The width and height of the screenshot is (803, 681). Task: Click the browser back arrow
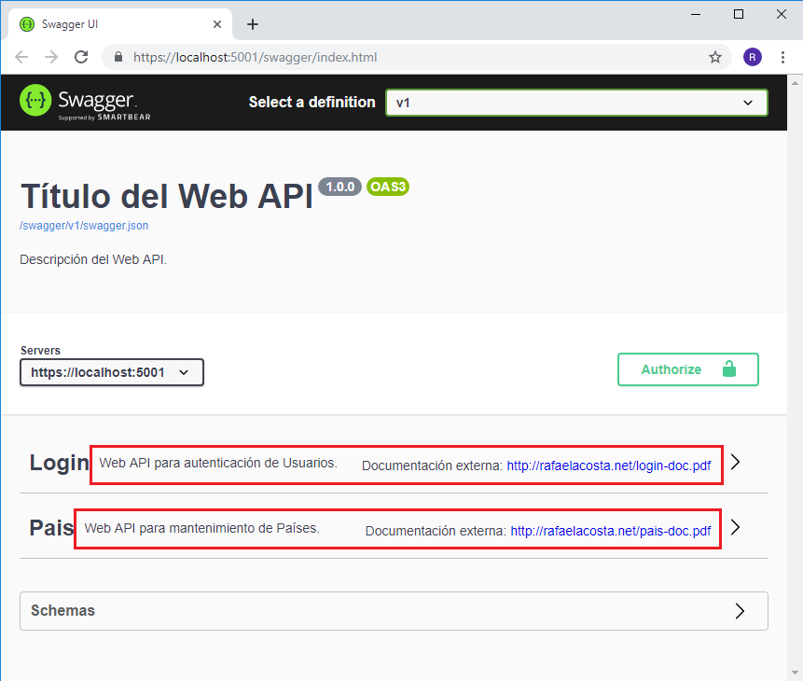[21, 57]
